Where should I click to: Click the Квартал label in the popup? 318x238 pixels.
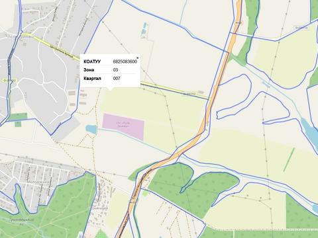coord(92,79)
